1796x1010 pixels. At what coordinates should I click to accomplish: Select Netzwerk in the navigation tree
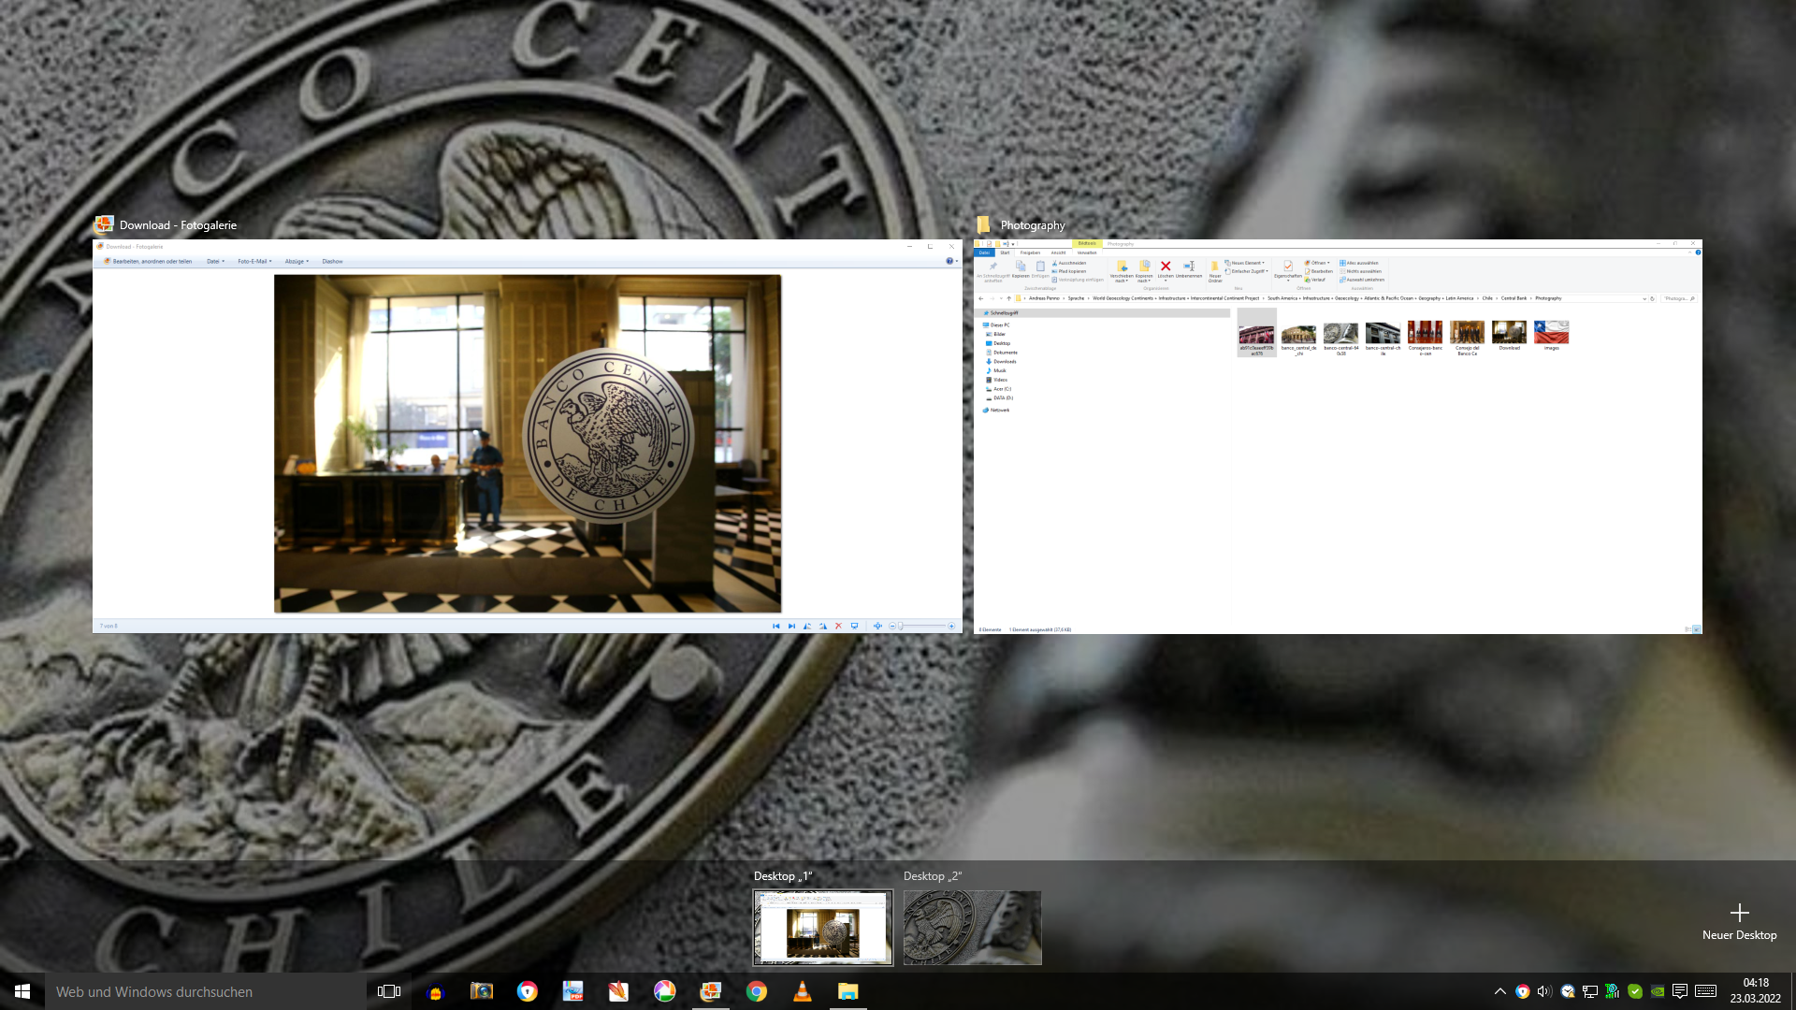pos(997,410)
